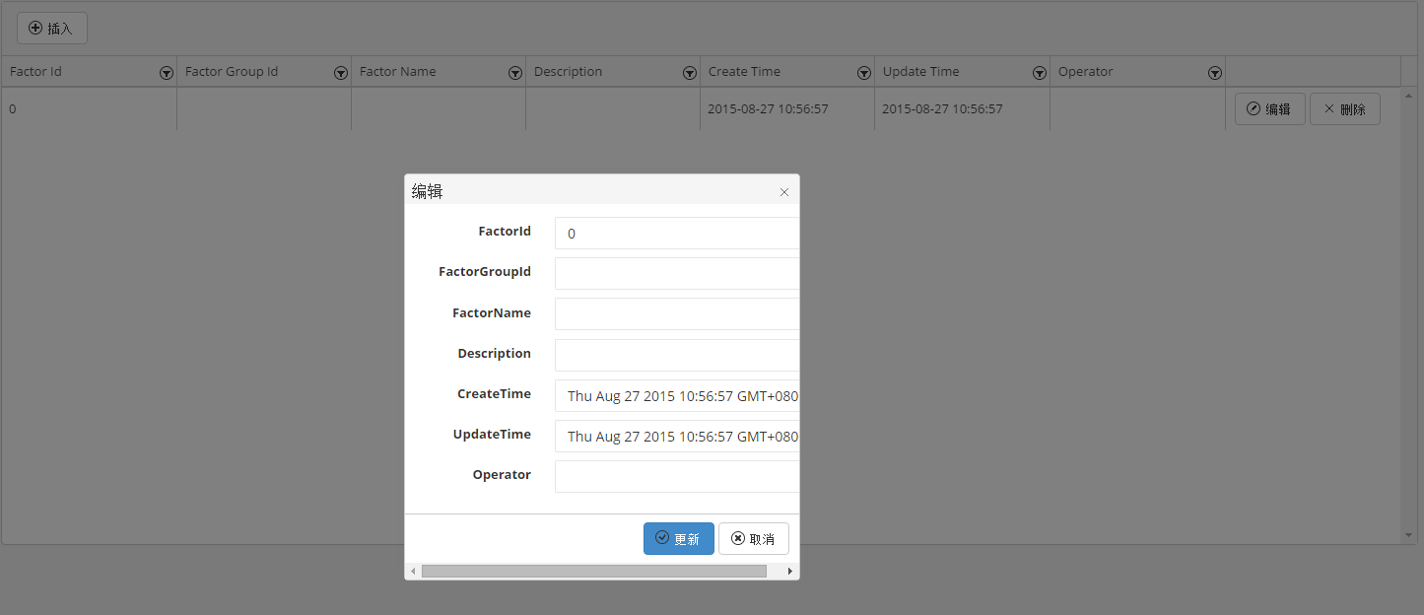The width and height of the screenshot is (1424, 615).
Task: Close the 编辑 dialog with X
Action: tap(784, 192)
